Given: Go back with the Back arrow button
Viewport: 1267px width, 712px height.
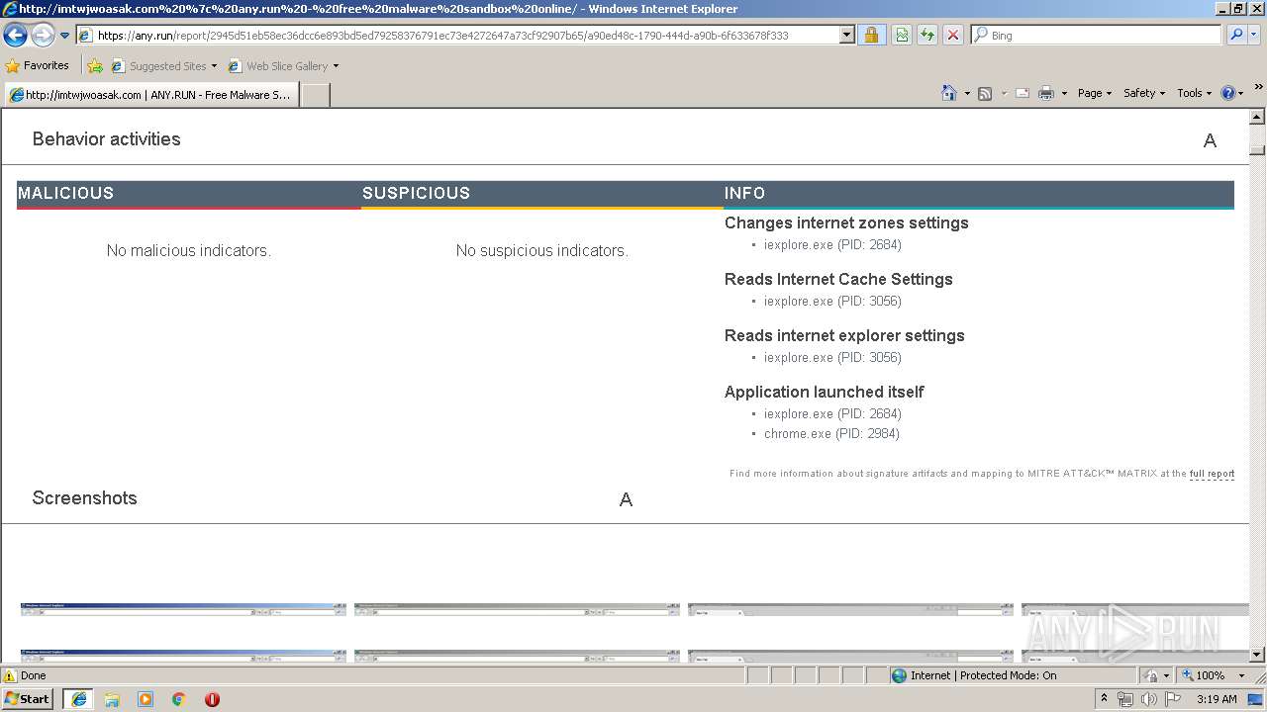Looking at the screenshot, I should (15, 36).
